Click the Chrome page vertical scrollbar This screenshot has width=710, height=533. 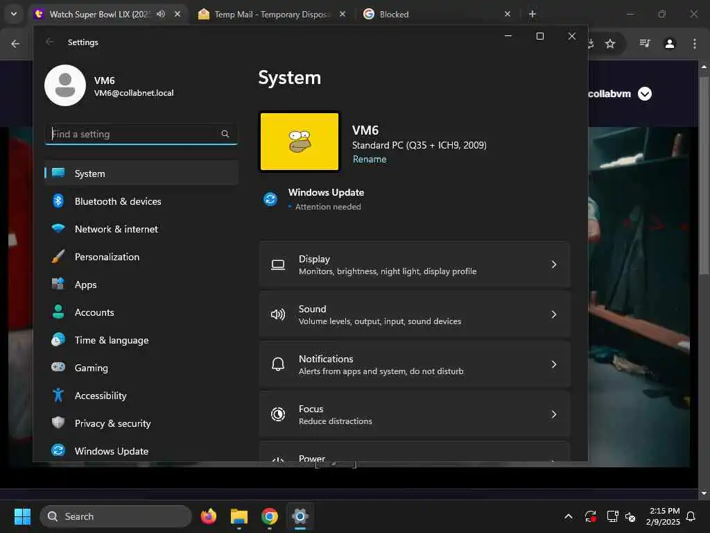704,176
